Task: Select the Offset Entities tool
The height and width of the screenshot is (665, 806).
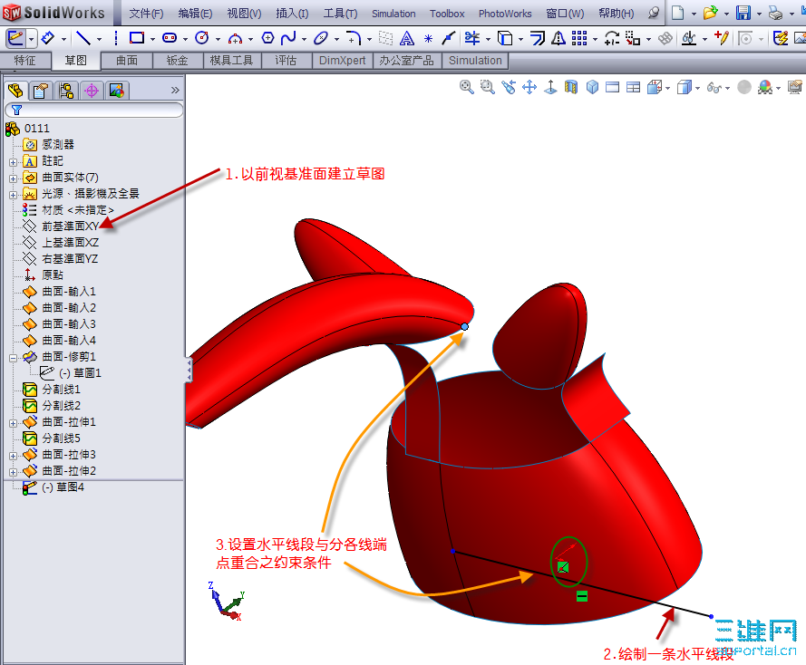Action: coord(538,38)
